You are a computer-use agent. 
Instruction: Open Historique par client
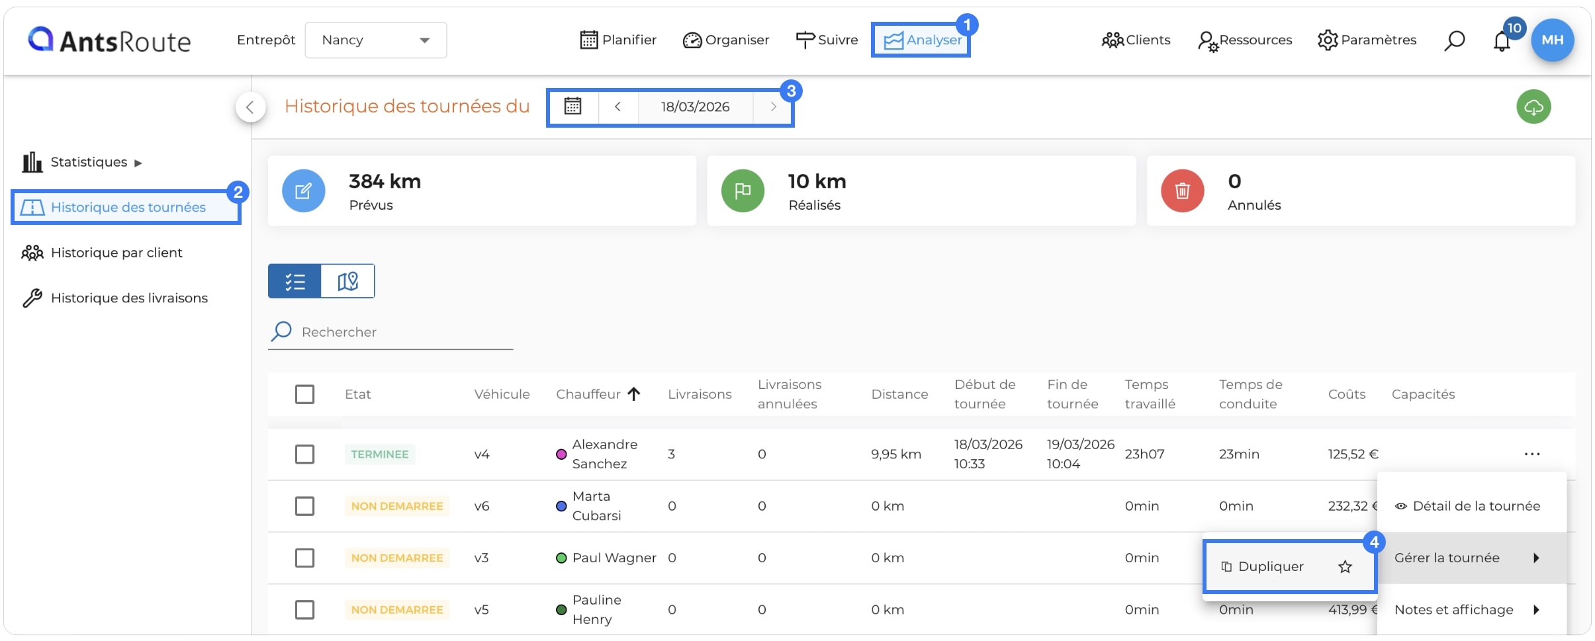(x=102, y=253)
